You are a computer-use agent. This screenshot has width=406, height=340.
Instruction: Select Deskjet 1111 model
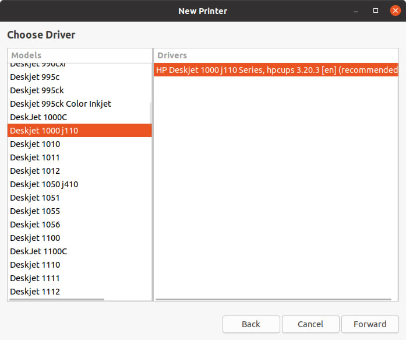[x=79, y=278]
